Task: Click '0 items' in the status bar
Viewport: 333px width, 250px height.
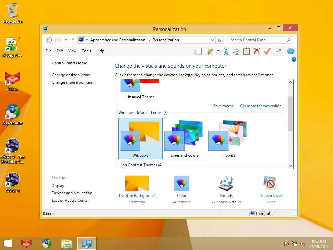Action: click(49, 214)
